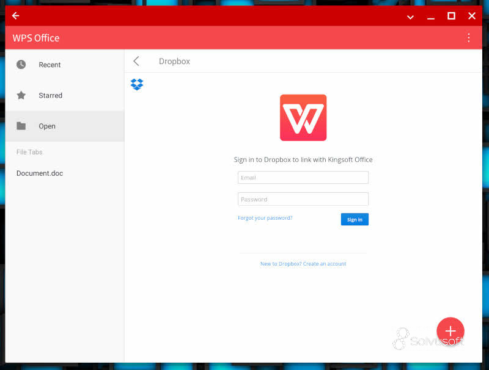Click the WPS Office logo image

303,118
